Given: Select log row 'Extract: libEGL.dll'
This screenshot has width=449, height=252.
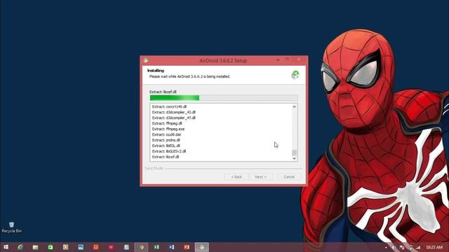Looking at the screenshot, I should [166, 146].
